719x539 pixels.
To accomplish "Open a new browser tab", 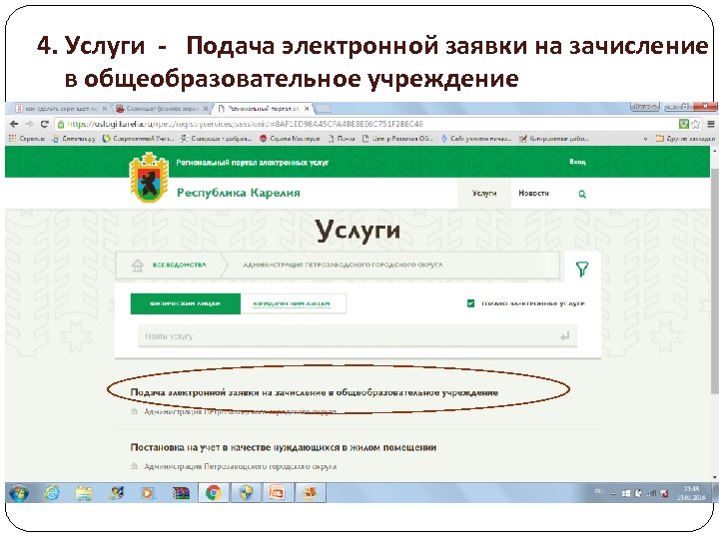I will coord(324,109).
